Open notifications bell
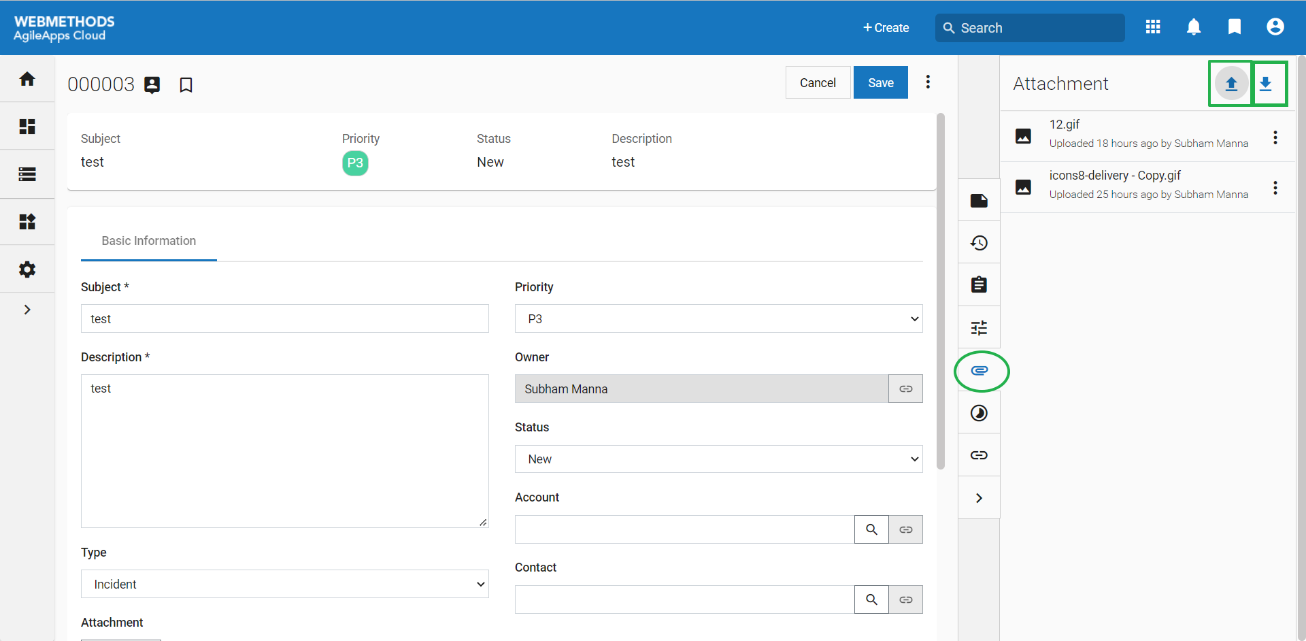 1194,27
